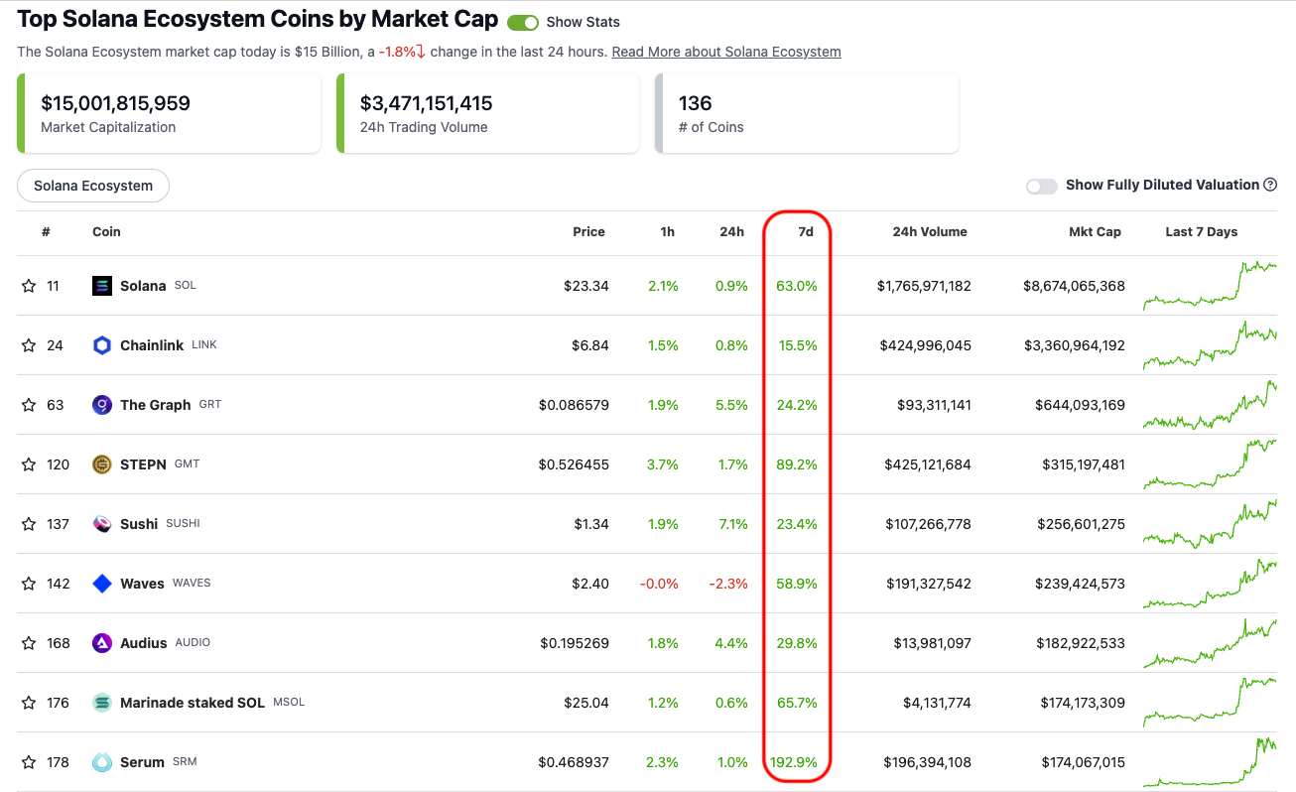The width and height of the screenshot is (1296, 792).
Task: Click the Serum coin logo
Action: [x=102, y=761]
